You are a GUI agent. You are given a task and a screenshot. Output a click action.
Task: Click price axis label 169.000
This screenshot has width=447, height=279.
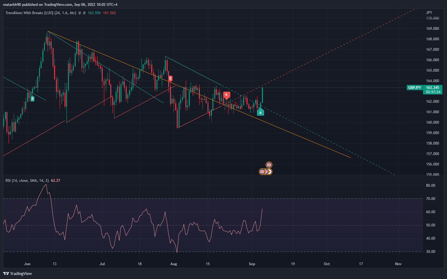tap(433, 29)
